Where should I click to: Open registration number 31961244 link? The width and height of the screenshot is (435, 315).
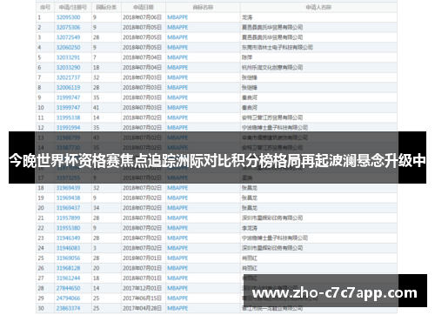click(68, 278)
